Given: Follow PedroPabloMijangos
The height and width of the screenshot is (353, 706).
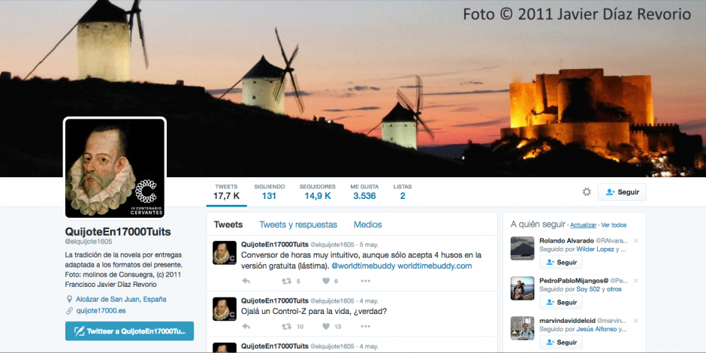Looking at the screenshot, I should pos(561,302).
